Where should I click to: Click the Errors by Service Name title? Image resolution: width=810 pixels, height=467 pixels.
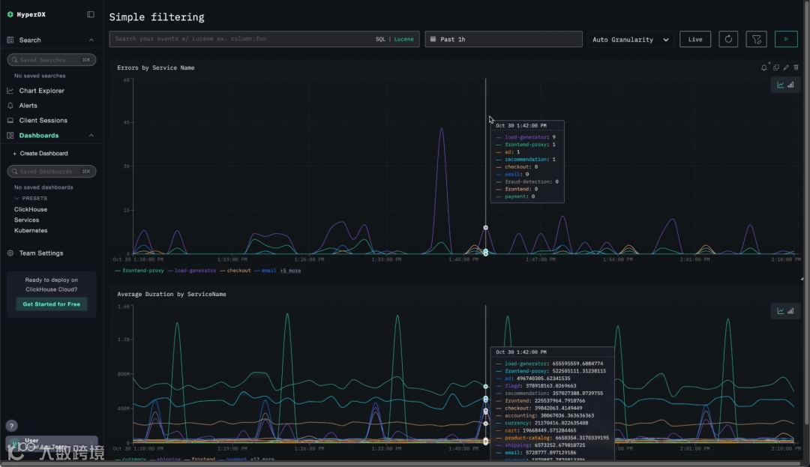[x=155, y=67]
